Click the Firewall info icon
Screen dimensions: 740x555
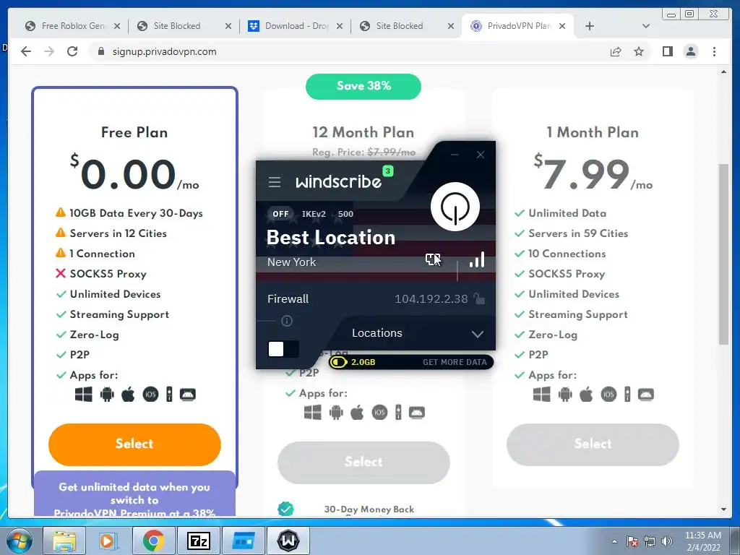coord(287,322)
